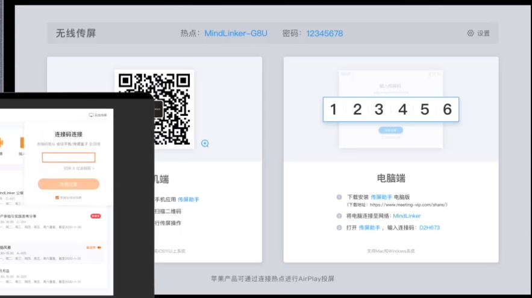Image resolution: width=532 pixels, height=298 pixels.
Task: Click inside the connection code input box
Action: click(x=69, y=157)
